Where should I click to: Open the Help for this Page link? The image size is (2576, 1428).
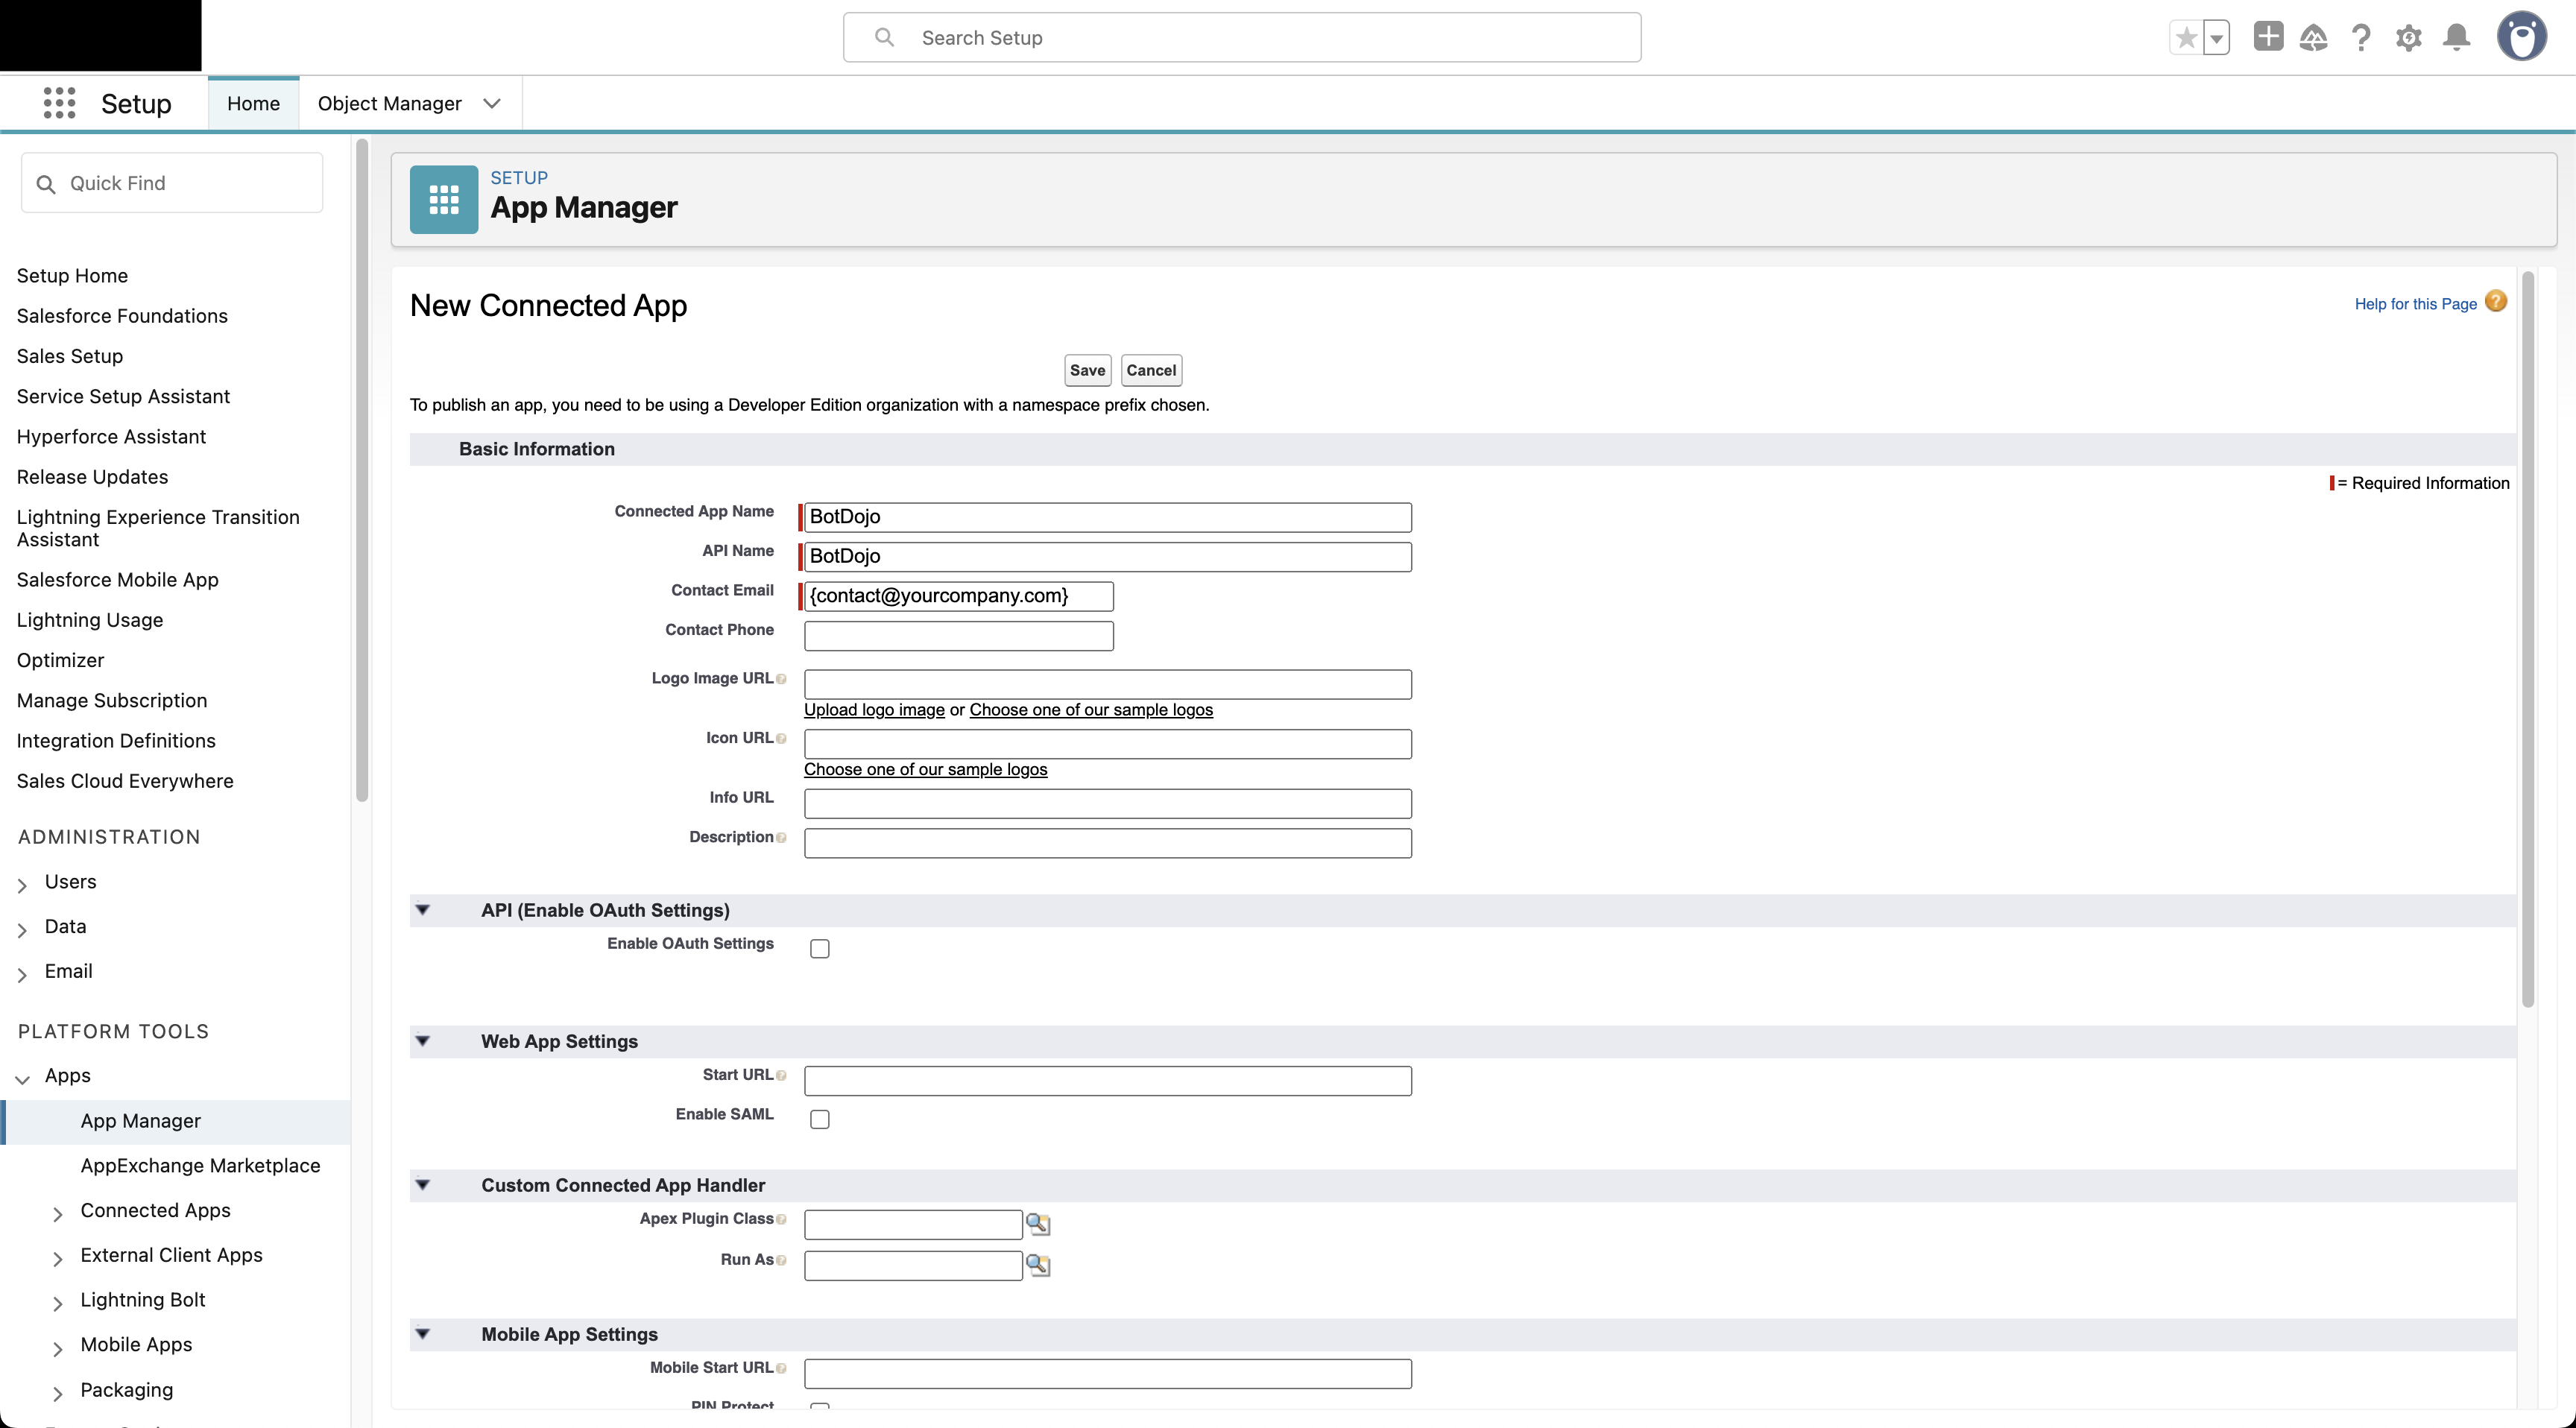click(2415, 304)
